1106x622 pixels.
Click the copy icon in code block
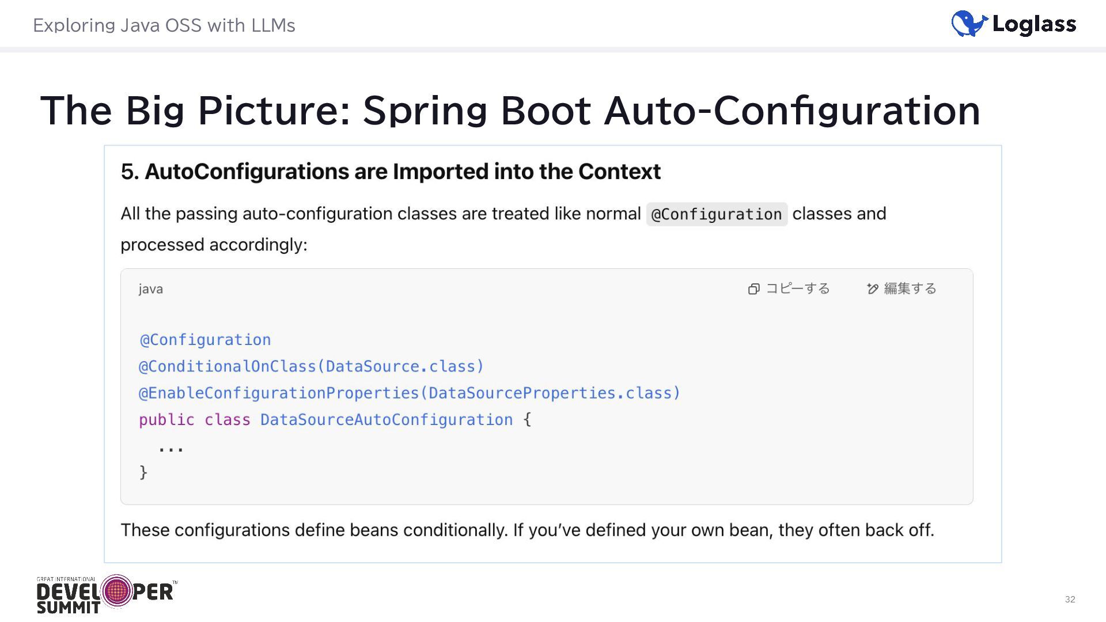coord(753,289)
